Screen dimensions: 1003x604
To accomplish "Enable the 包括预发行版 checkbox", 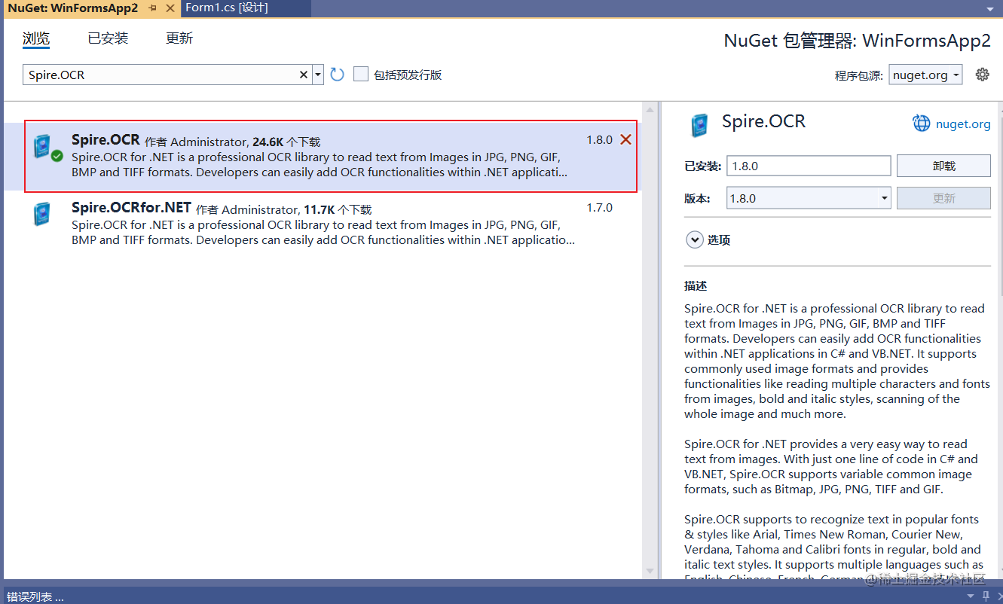I will tap(360, 74).
